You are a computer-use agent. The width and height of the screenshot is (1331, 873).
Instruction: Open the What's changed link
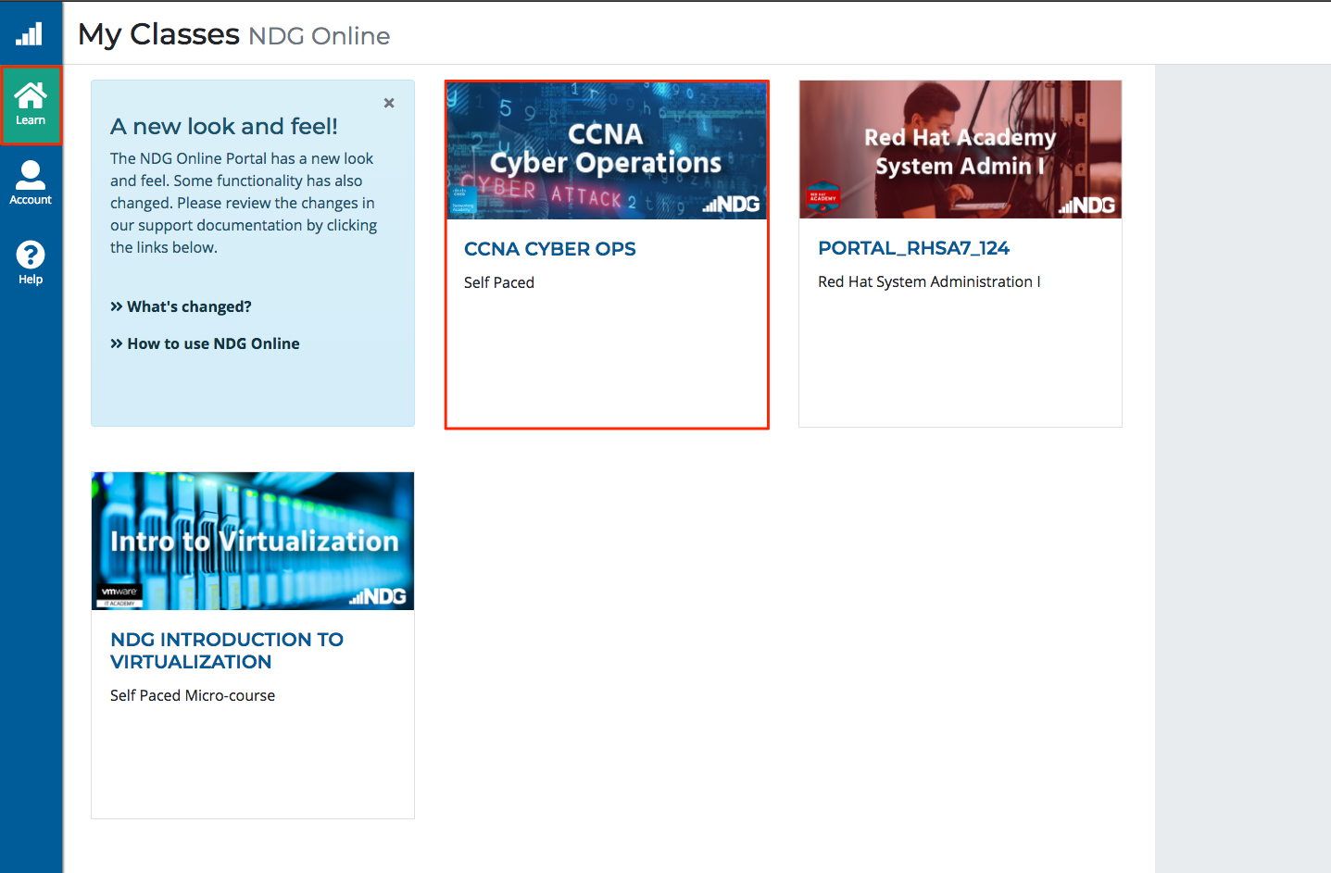[189, 306]
